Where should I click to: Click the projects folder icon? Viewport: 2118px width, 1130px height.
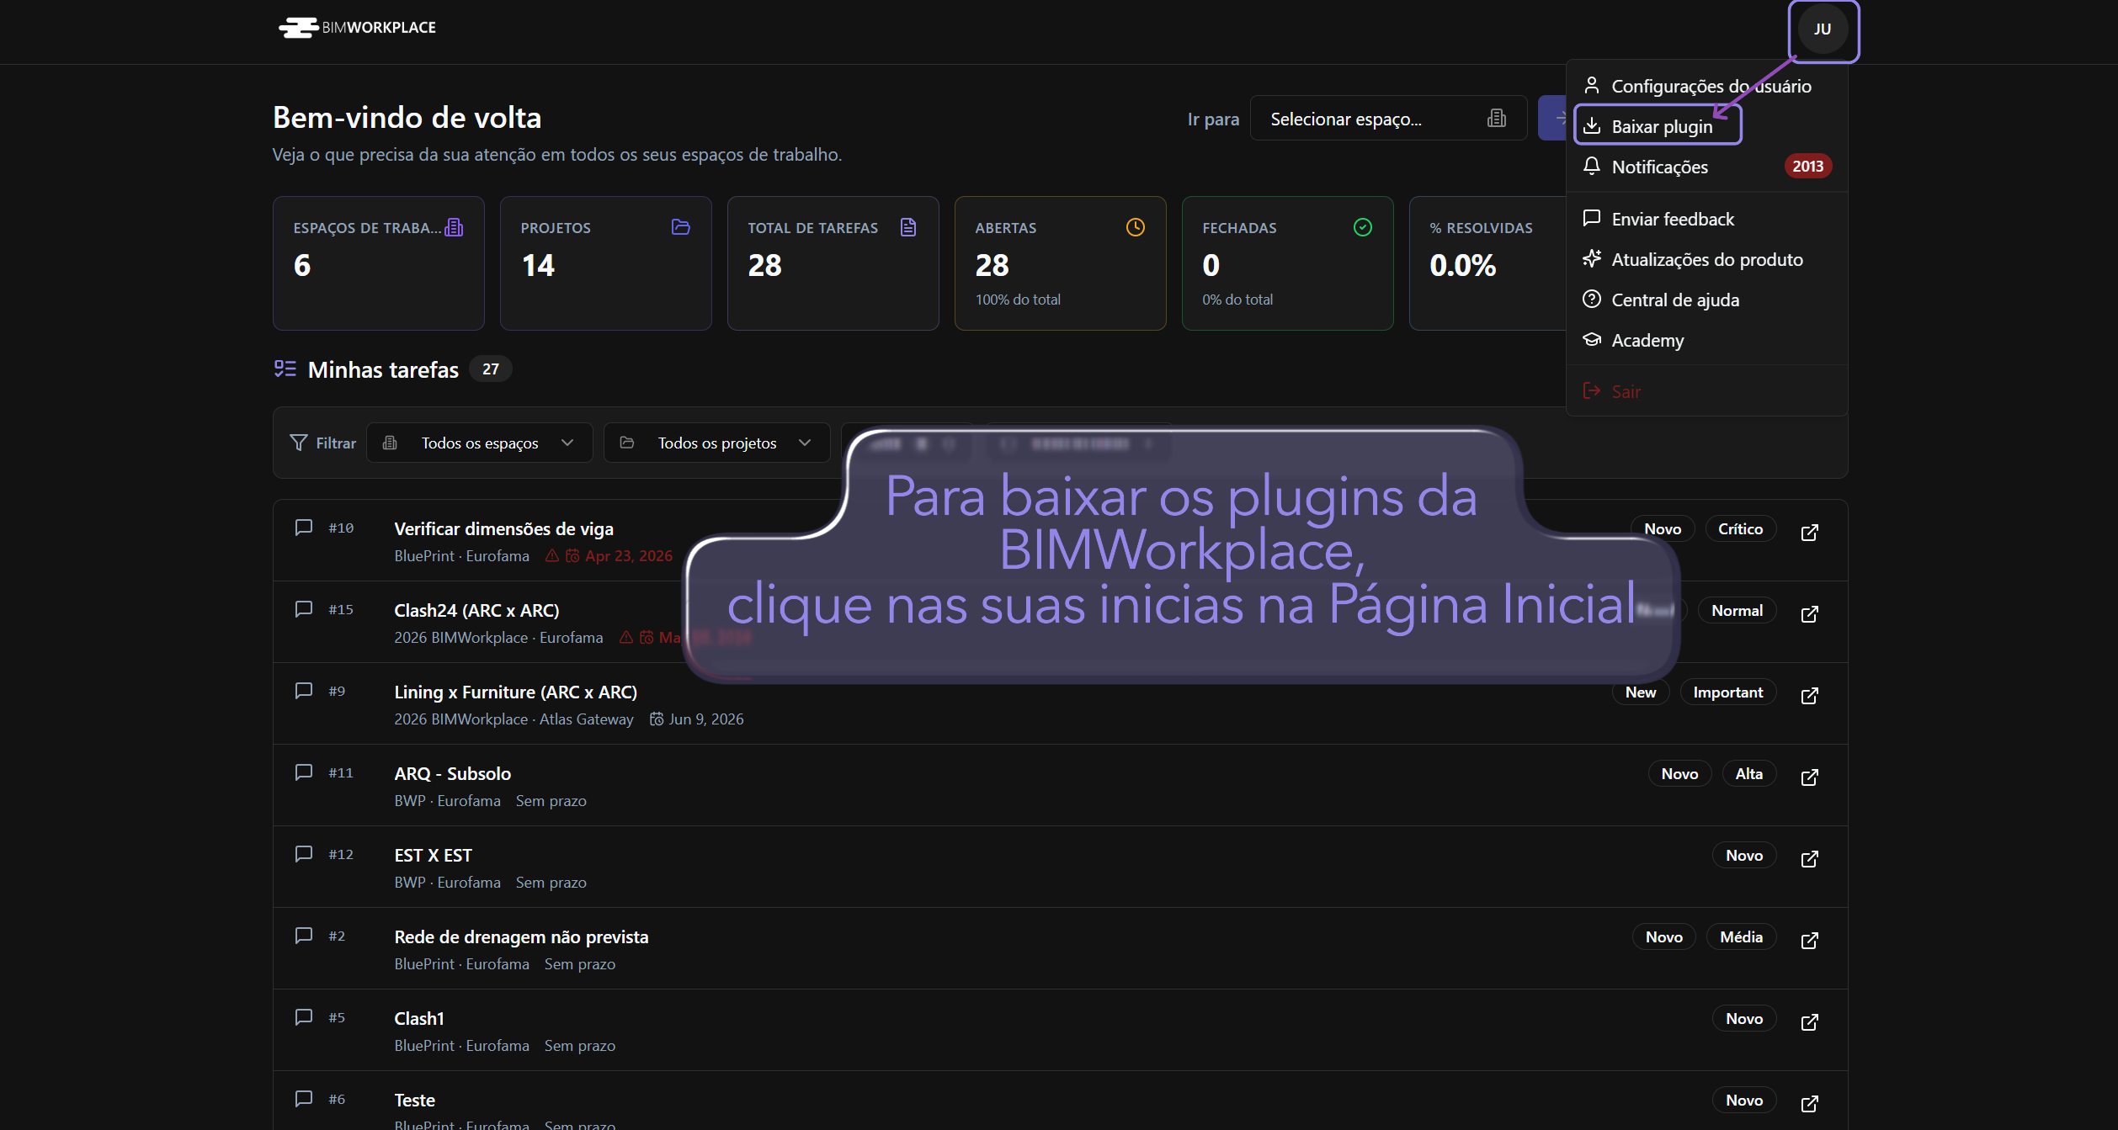pos(681,227)
